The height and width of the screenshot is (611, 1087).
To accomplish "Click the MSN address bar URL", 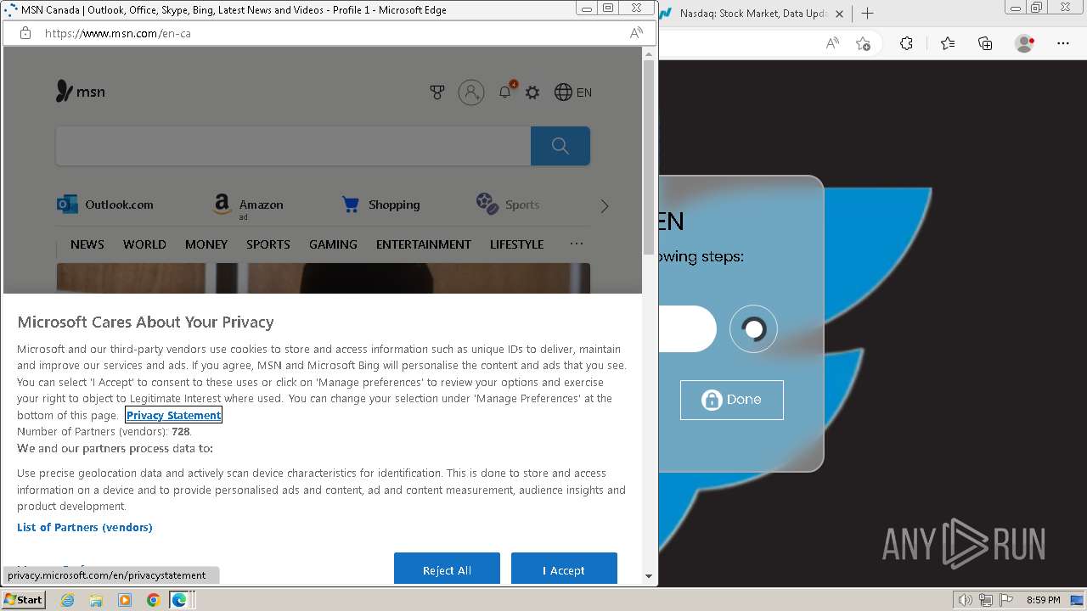I will [117, 33].
